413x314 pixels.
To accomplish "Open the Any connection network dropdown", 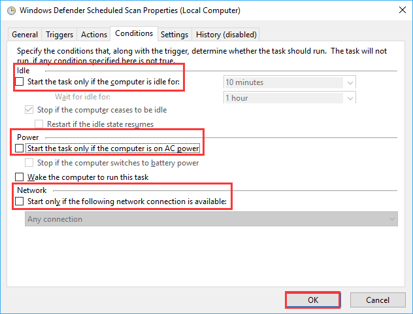I will (x=211, y=219).
